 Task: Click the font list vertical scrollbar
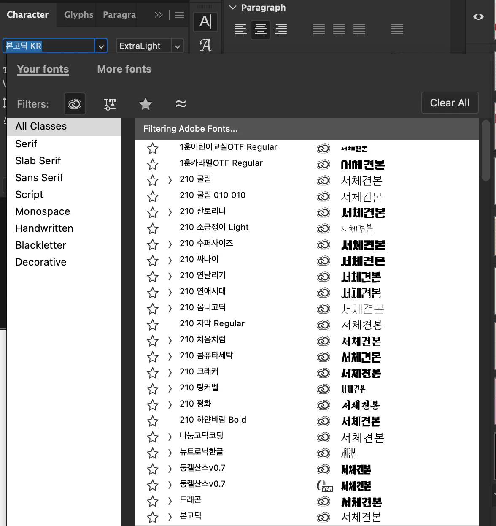coord(485,151)
